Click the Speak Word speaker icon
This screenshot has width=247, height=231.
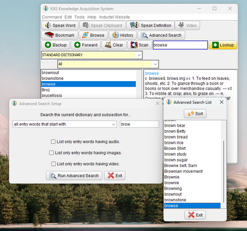(x=48, y=25)
